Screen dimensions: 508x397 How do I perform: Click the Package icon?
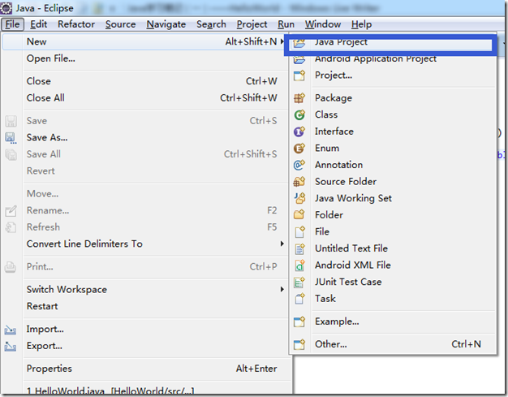point(299,98)
